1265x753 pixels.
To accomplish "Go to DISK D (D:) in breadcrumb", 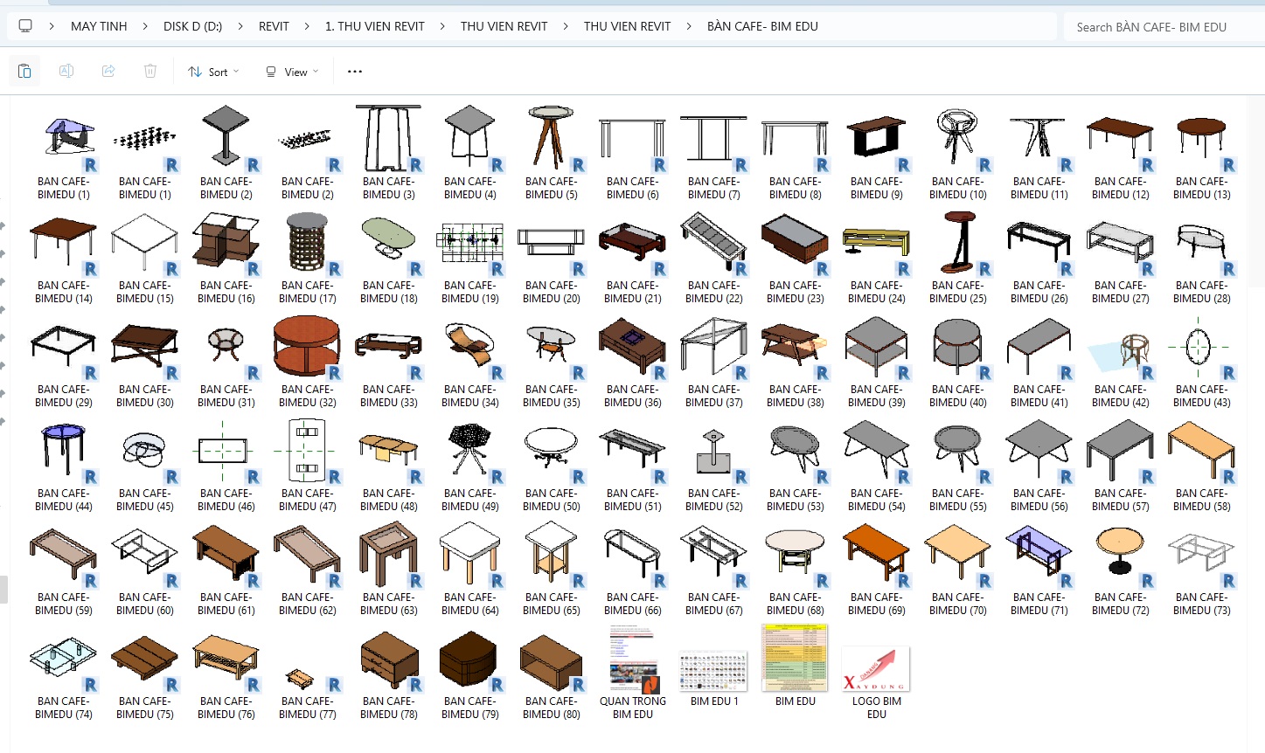I will [192, 26].
